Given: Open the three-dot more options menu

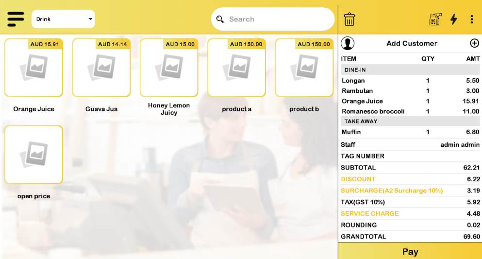Looking at the screenshot, I should 471,19.
